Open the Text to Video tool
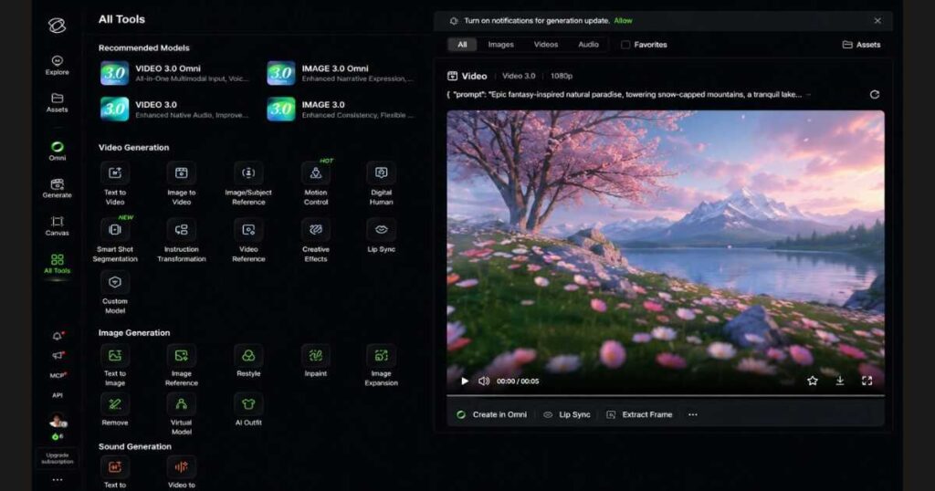This screenshot has width=935, height=491. coord(115,183)
